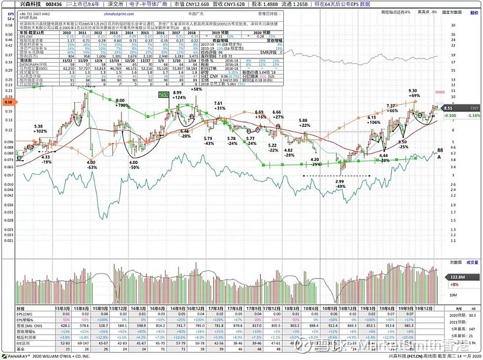Open the 将在64天后公布EPS 数据 link
The width and height of the screenshot is (483, 360).
(x=342, y=4)
